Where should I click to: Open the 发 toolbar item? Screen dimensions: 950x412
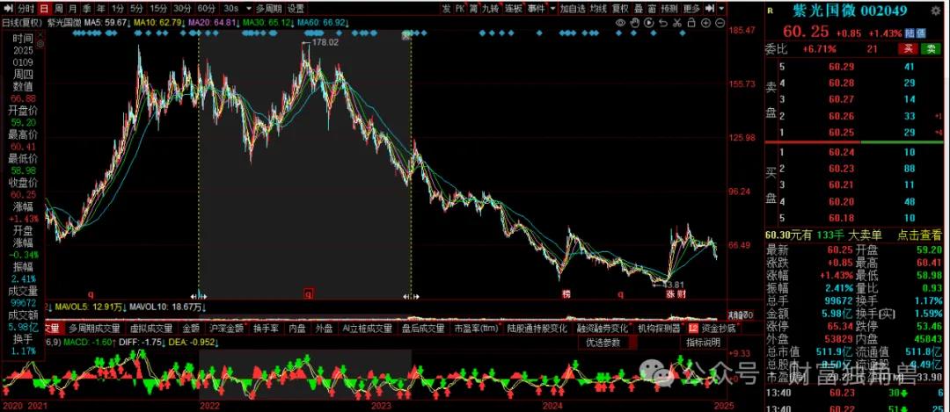[x=446, y=9]
